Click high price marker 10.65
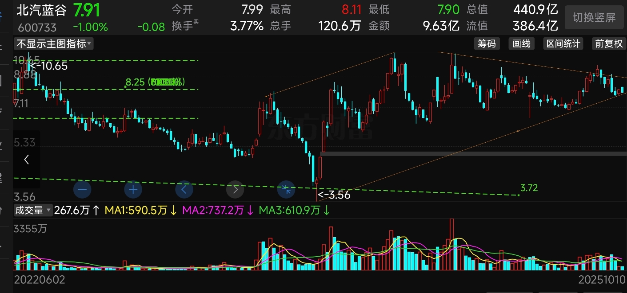 [x=49, y=66]
